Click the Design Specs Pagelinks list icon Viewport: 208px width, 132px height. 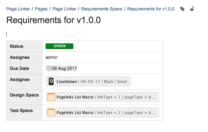(51, 97)
